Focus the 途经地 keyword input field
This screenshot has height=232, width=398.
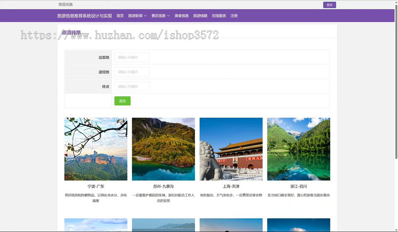[x=132, y=72]
